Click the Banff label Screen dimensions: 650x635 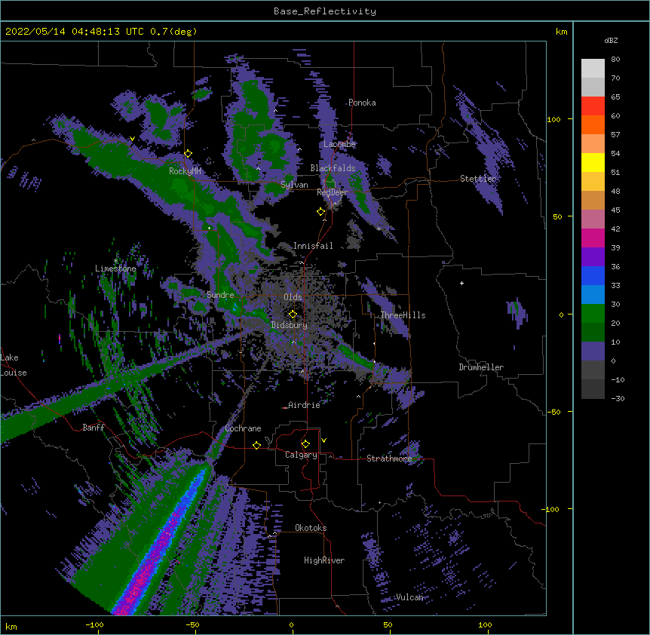(94, 428)
